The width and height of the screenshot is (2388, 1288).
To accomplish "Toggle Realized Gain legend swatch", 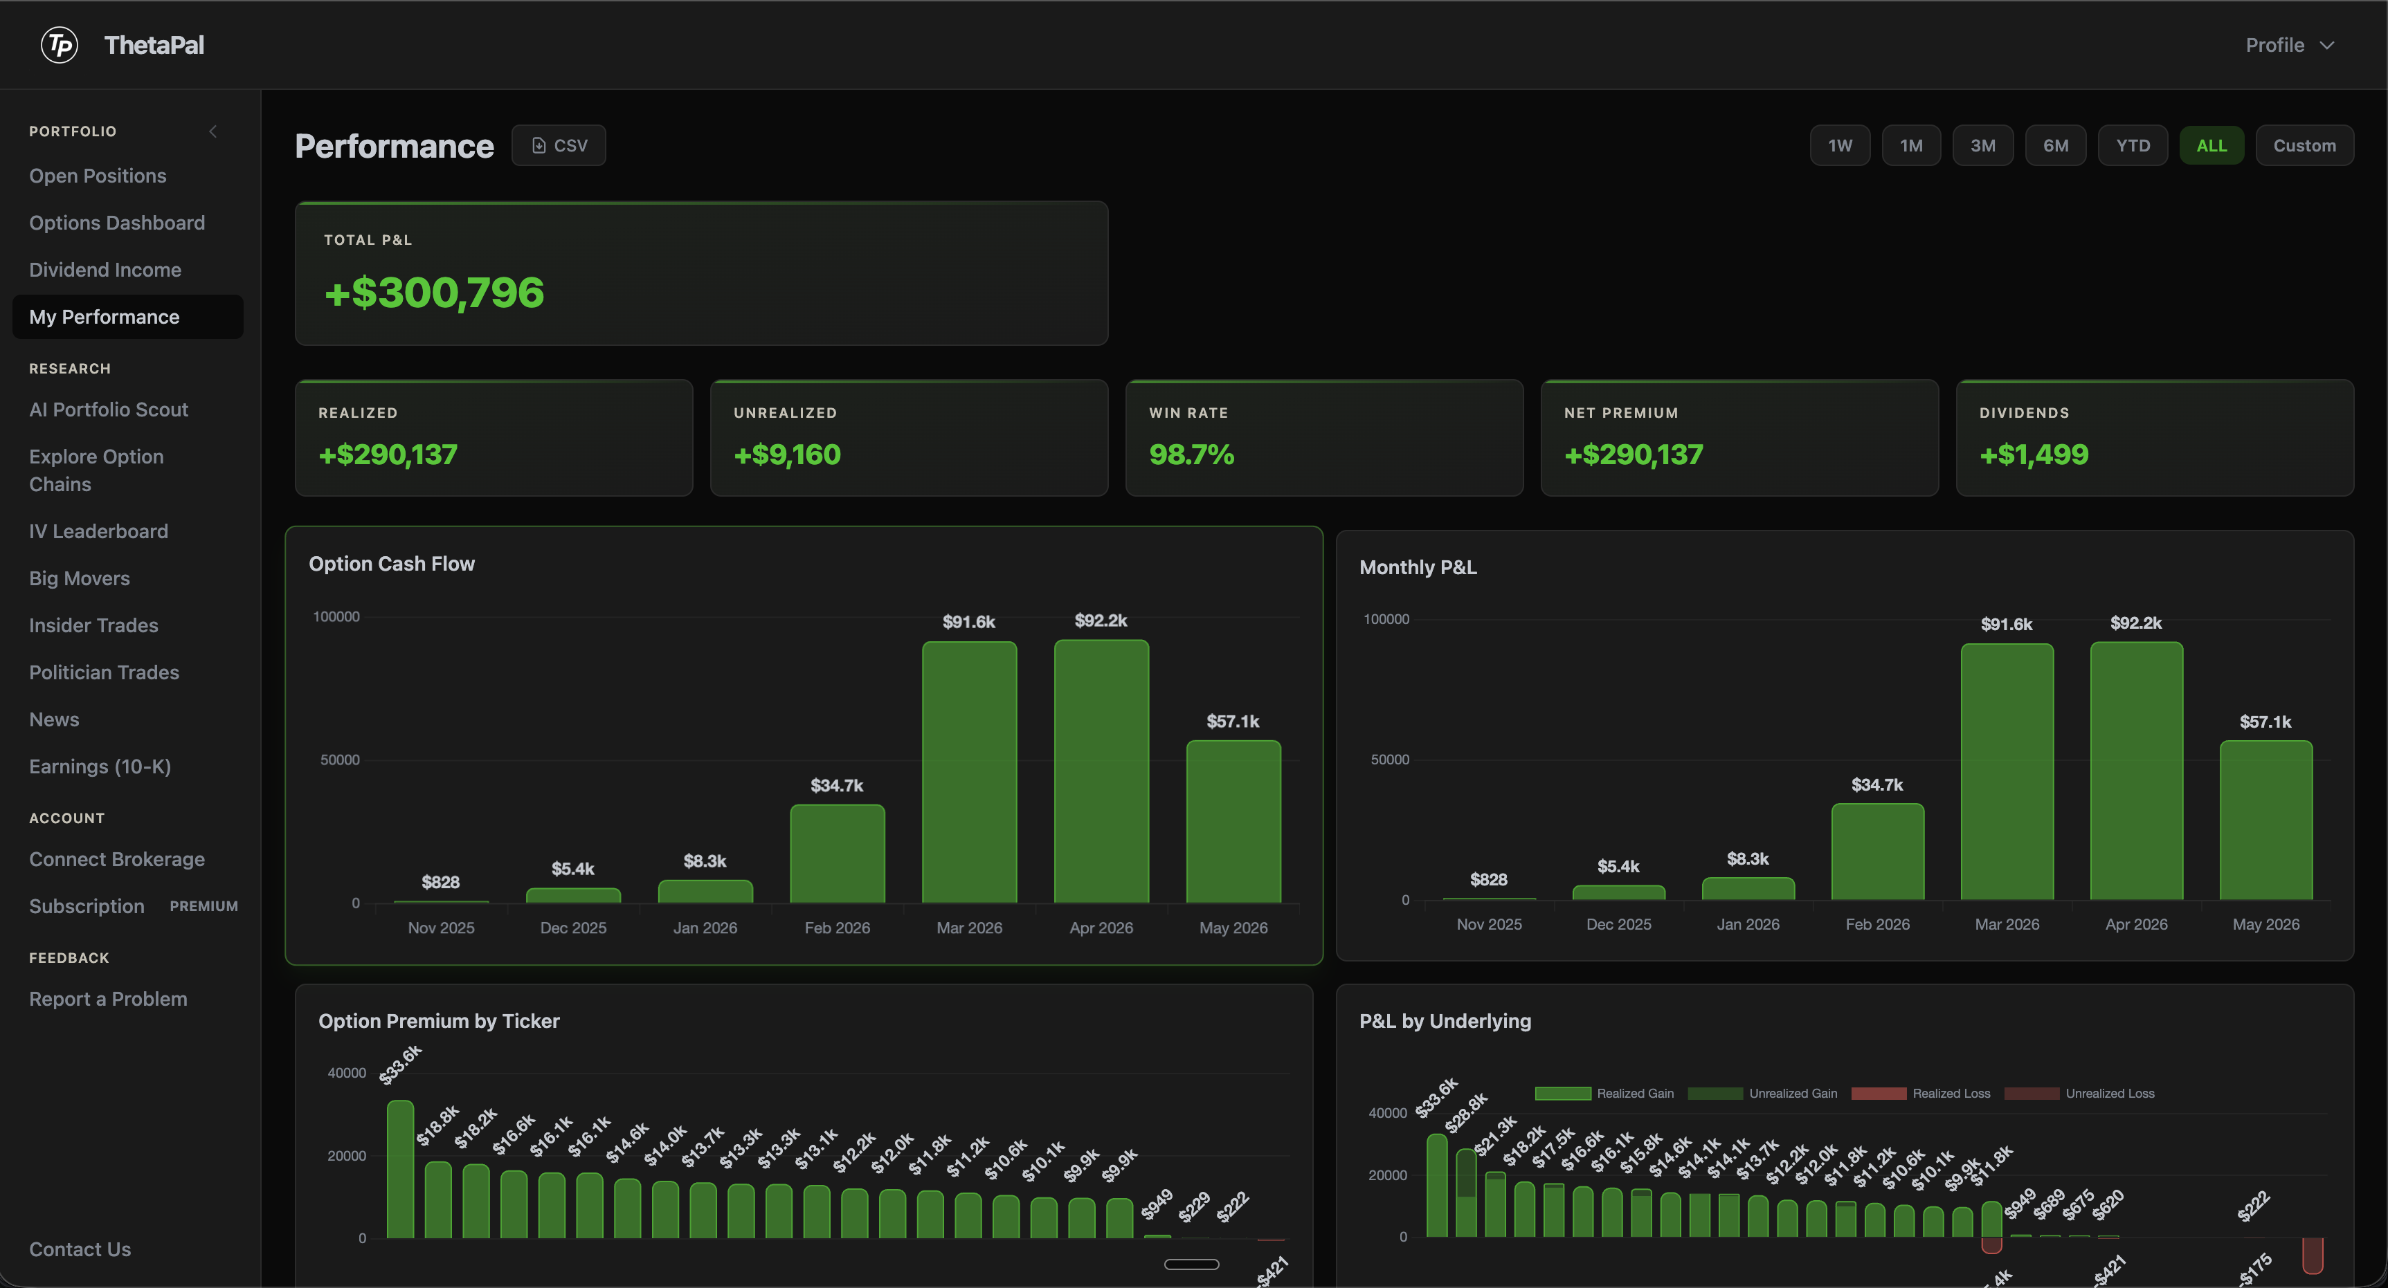I will (x=1563, y=1094).
